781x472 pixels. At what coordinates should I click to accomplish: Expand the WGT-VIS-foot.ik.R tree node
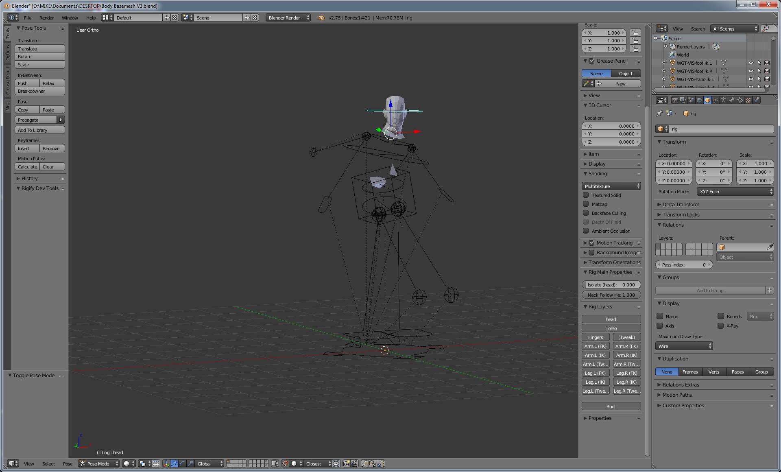663,71
